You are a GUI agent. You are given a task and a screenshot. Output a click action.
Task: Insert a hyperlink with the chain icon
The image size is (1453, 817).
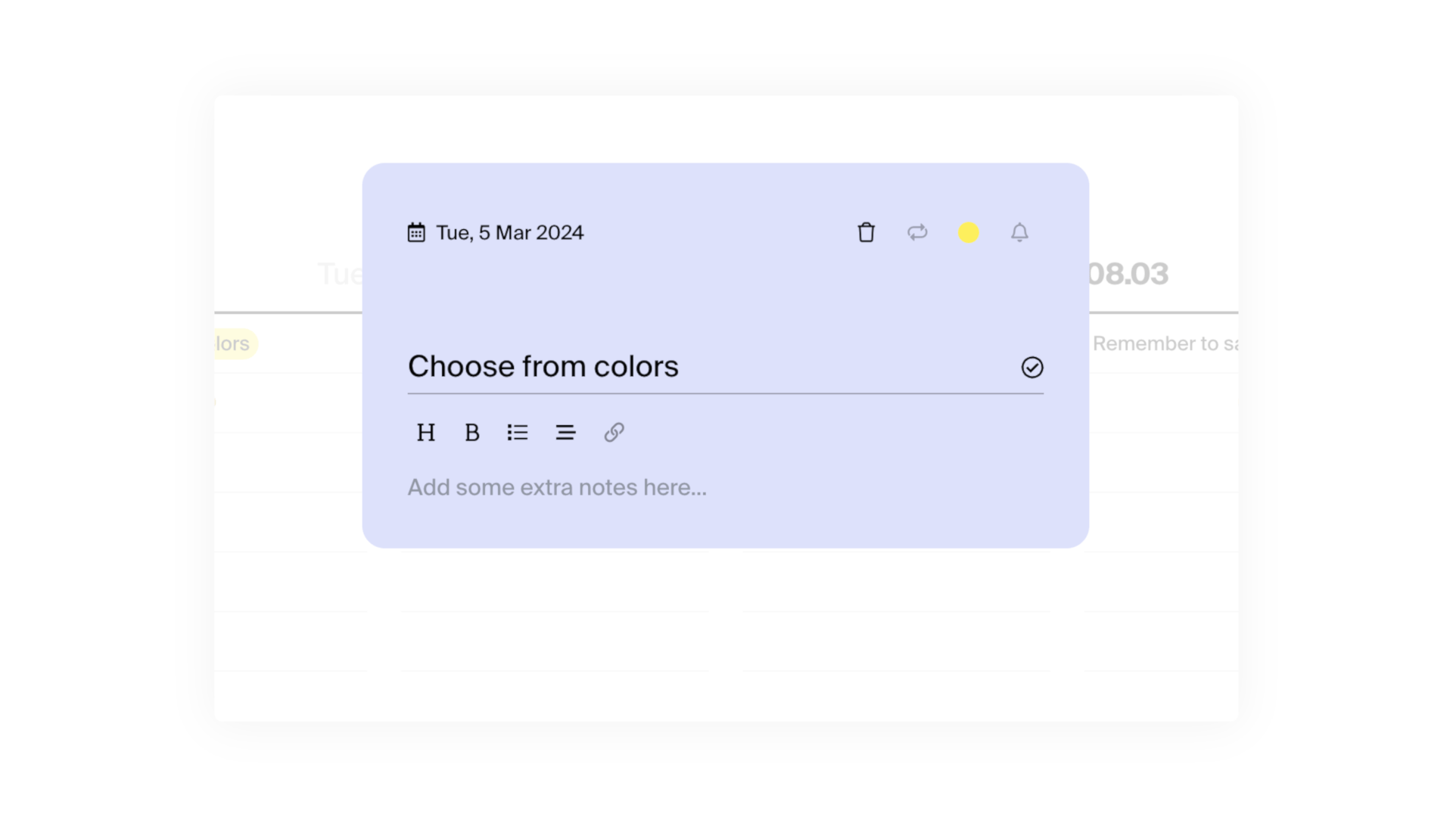tap(614, 433)
